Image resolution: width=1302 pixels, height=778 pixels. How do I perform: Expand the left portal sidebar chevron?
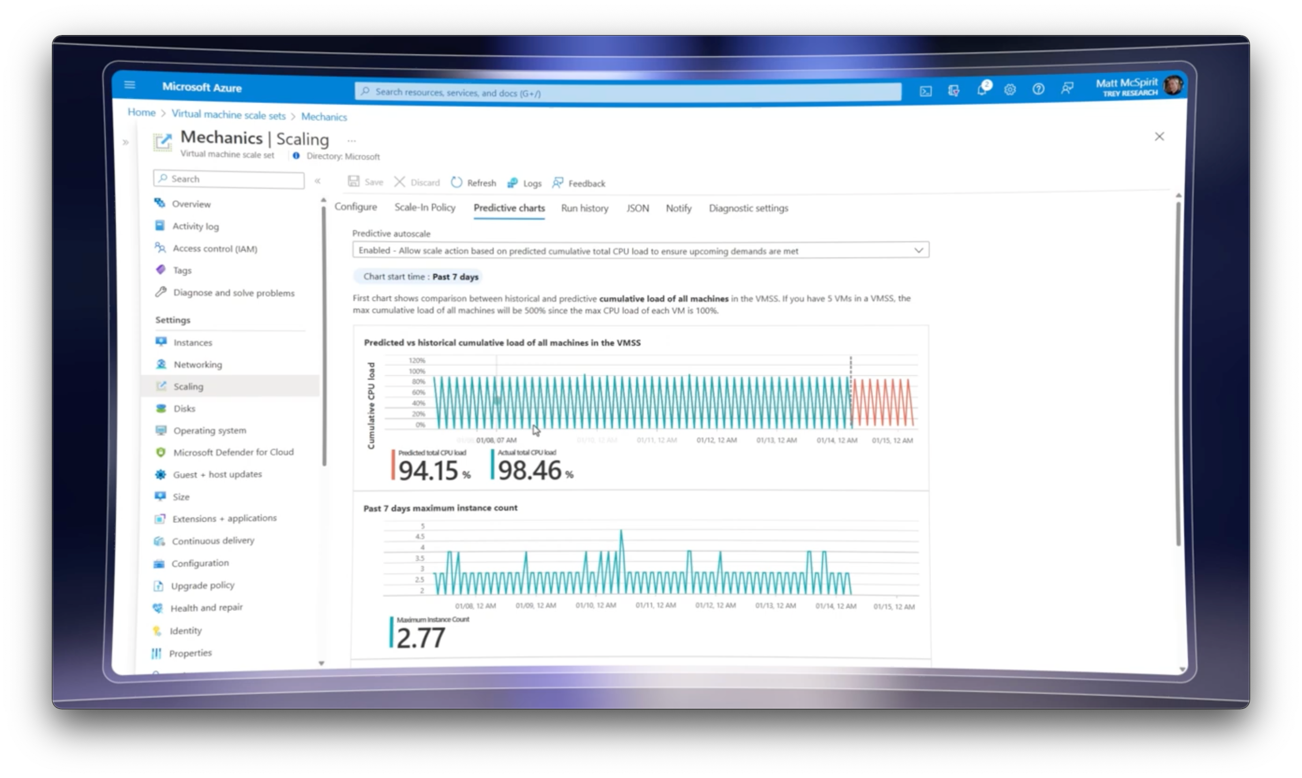click(125, 142)
